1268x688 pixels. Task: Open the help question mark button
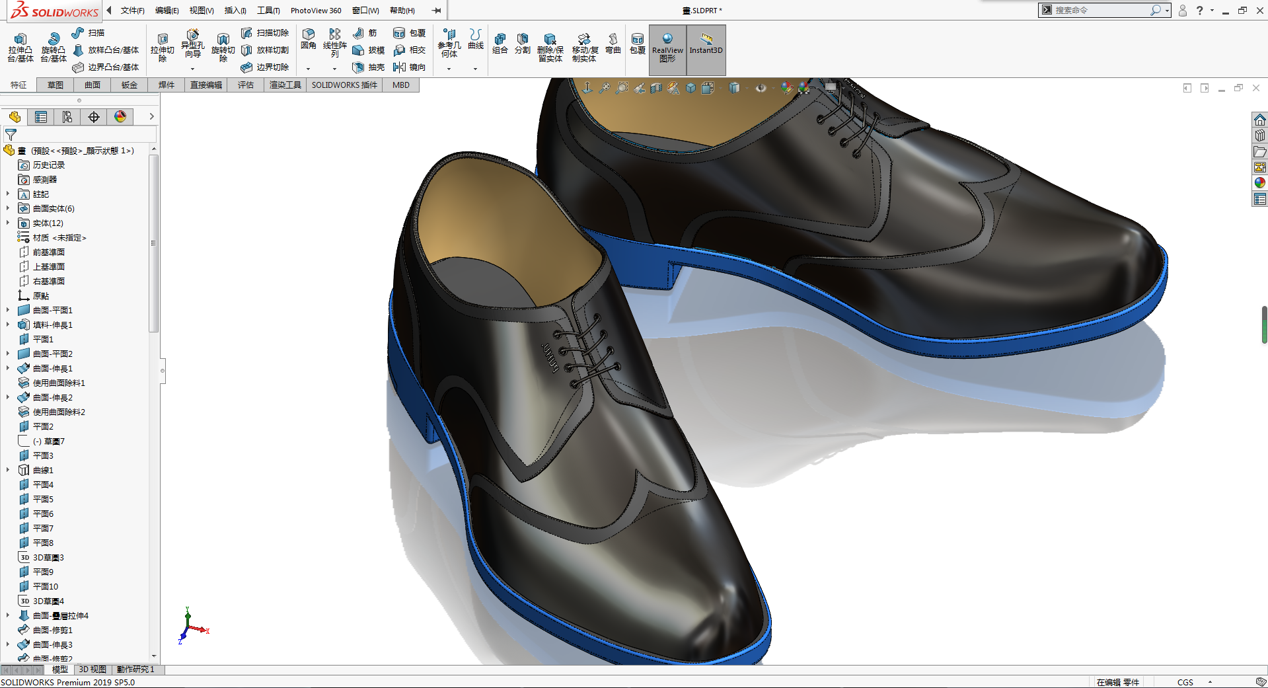(x=1200, y=11)
